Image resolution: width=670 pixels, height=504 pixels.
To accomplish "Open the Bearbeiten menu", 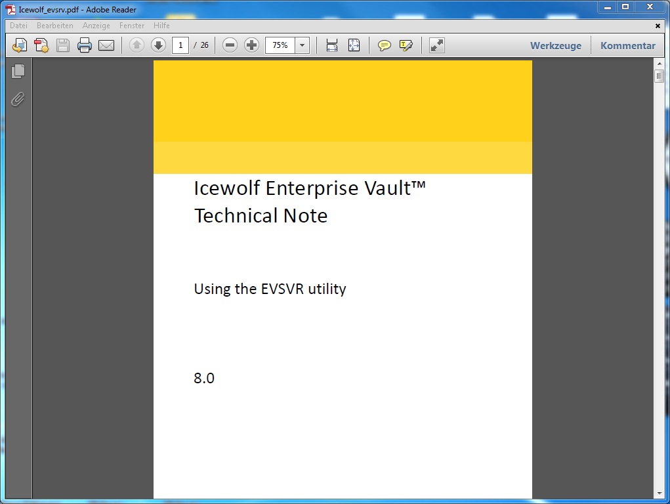I will pyautogui.click(x=54, y=26).
